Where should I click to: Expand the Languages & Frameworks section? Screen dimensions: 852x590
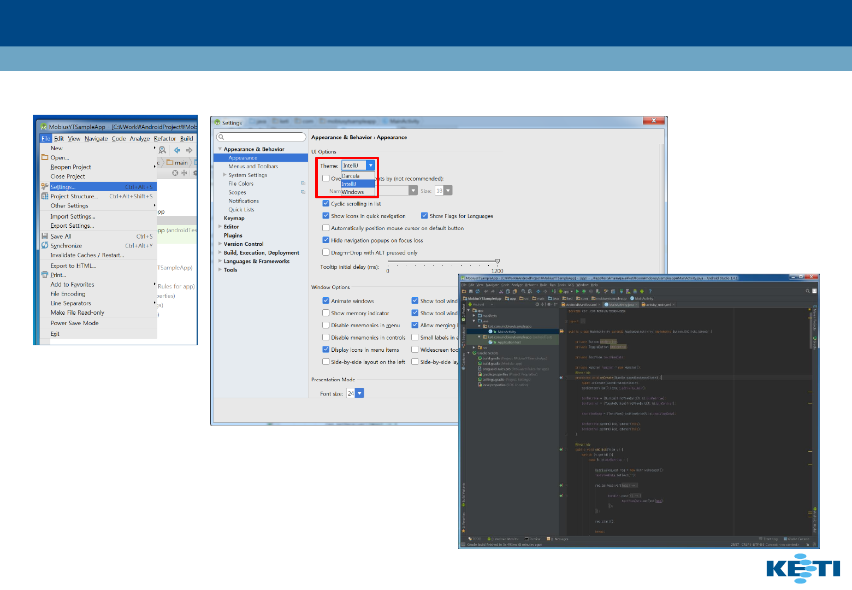[220, 261]
